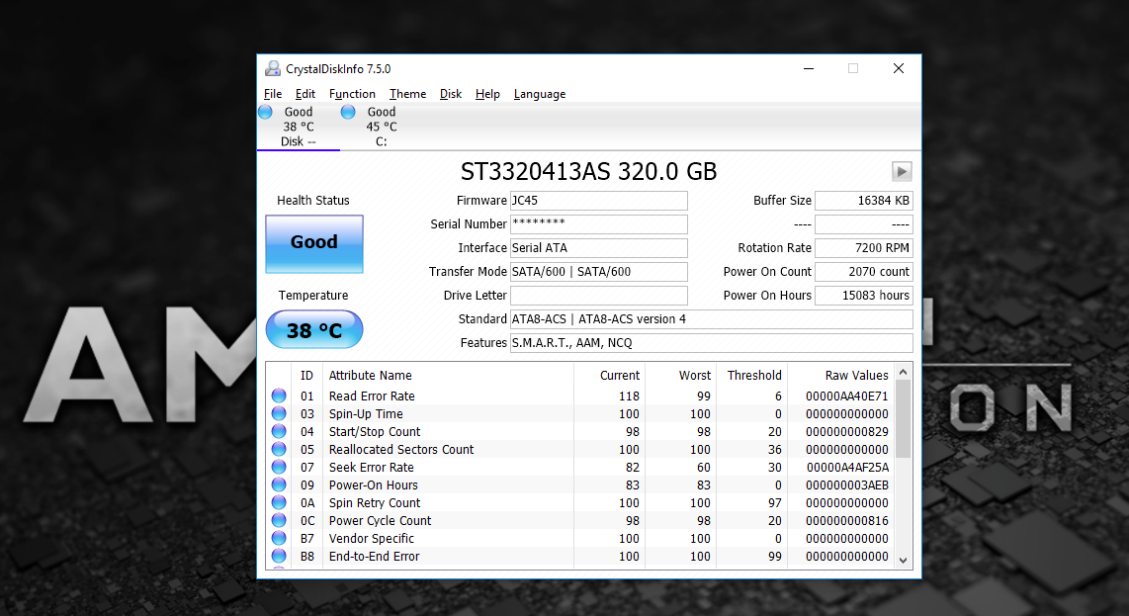Select the Start/Stop Count attribute name
Image resolution: width=1129 pixels, height=616 pixels.
[x=375, y=431]
